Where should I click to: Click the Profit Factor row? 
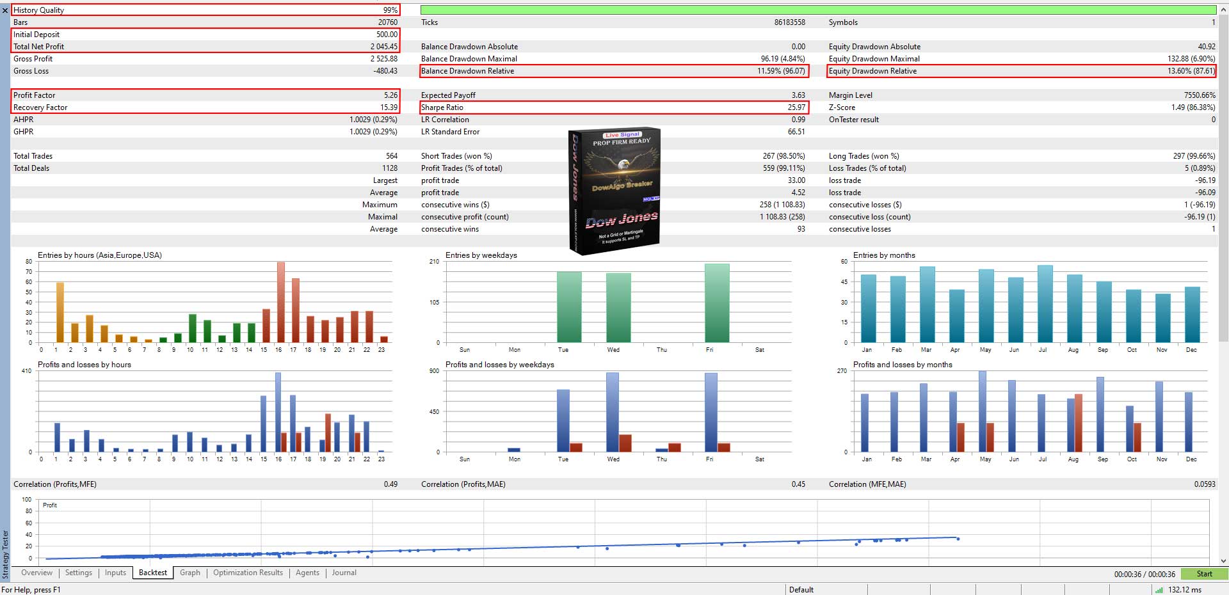pyautogui.click(x=205, y=95)
